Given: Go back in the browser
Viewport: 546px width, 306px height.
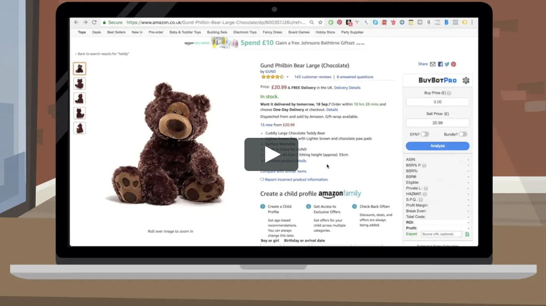Looking at the screenshot, I should (76, 23).
